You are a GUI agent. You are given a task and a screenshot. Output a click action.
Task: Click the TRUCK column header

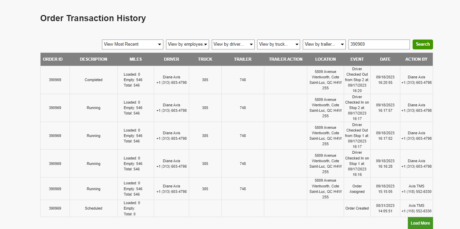pyautogui.click(x=205, y=59)
